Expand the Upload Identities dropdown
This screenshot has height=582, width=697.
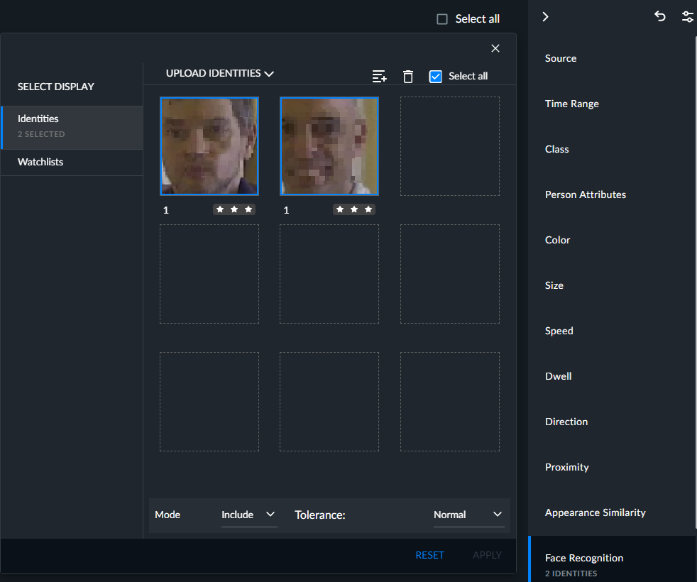(x=219, y=73)
